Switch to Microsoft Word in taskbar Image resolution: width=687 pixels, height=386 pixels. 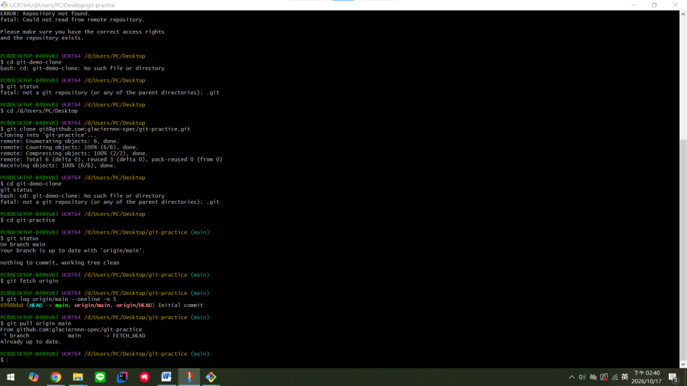coord(166,377)
